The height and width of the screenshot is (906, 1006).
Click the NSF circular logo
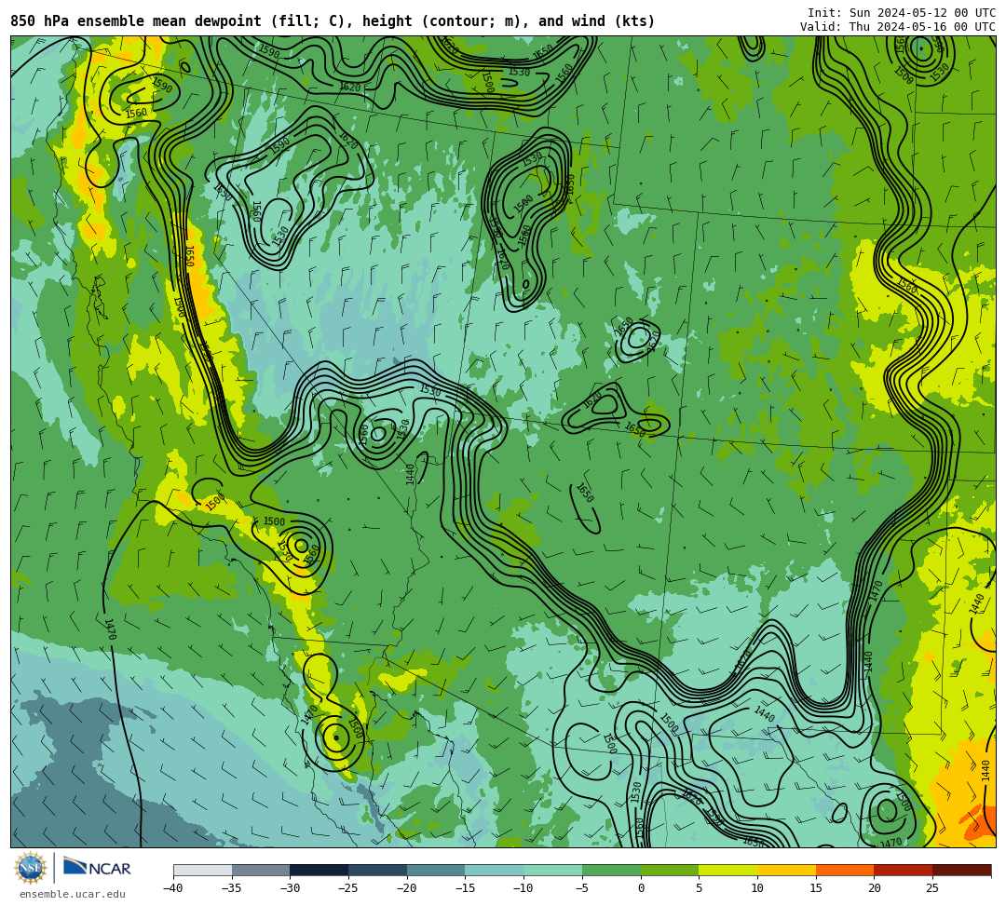pyautogui.click(x=30, y=868)
